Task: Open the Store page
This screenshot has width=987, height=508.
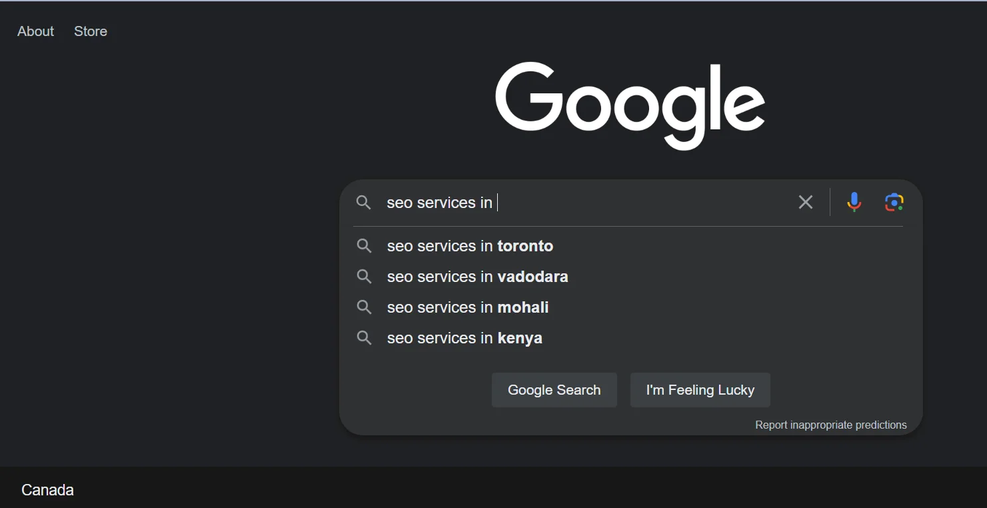Action: (90, 31)
